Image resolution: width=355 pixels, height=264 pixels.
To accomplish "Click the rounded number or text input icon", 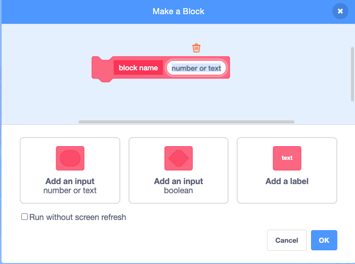I will click(70, 158).
